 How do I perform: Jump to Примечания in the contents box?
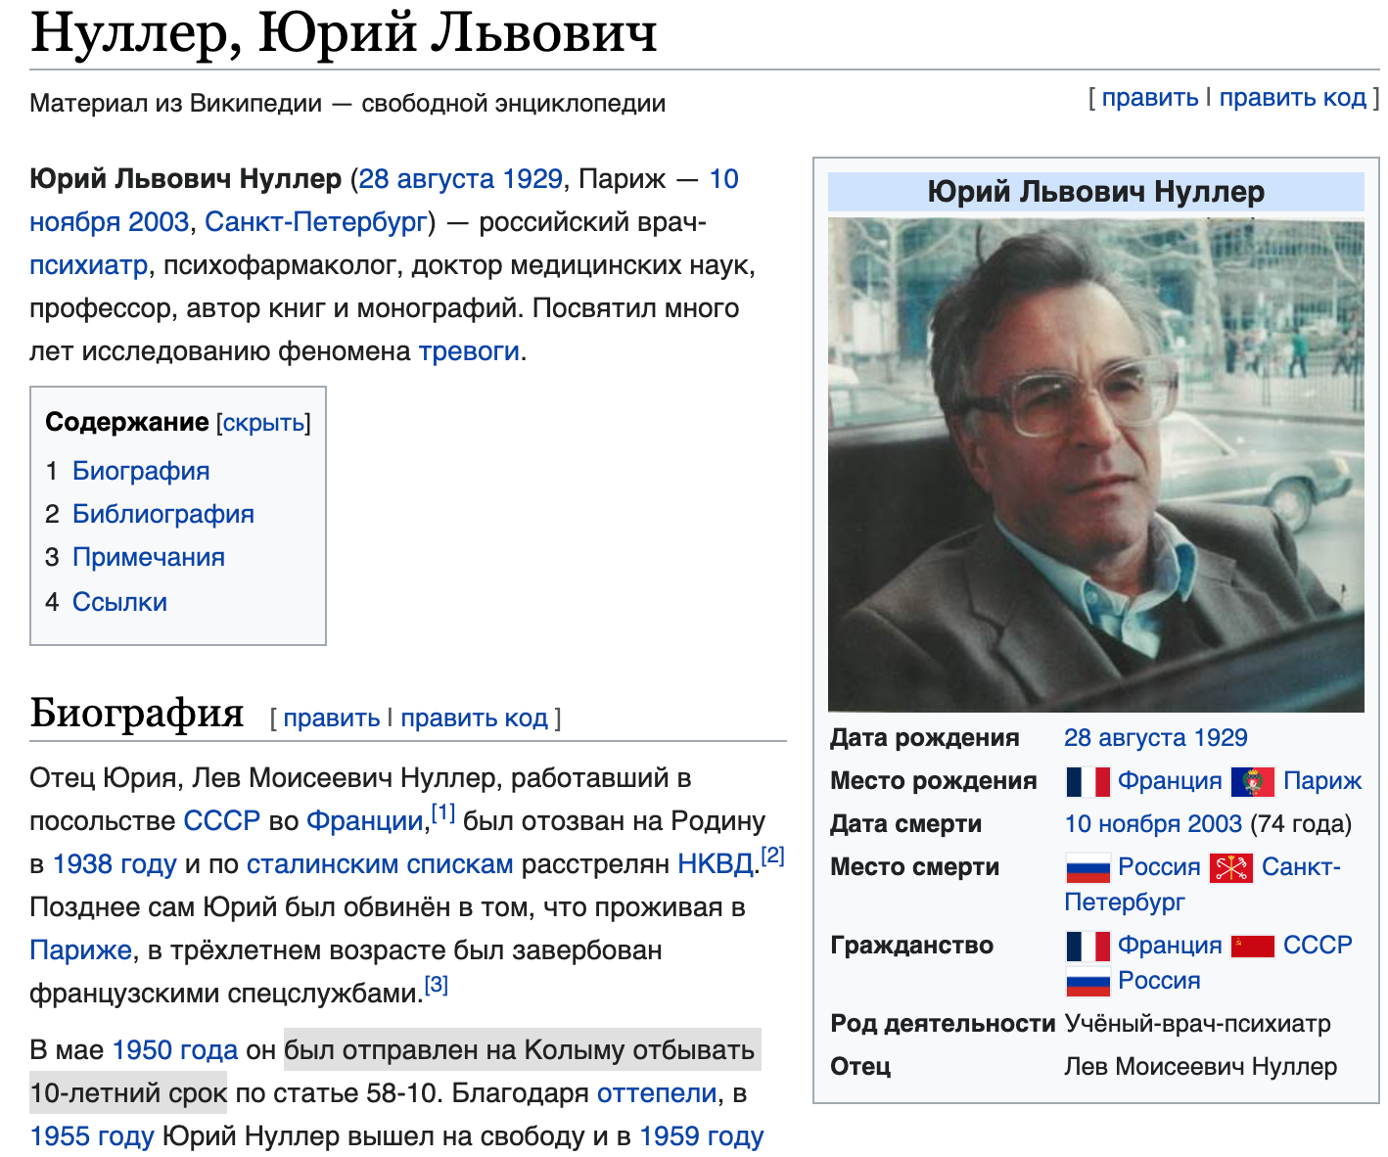[x=149, y=557]
